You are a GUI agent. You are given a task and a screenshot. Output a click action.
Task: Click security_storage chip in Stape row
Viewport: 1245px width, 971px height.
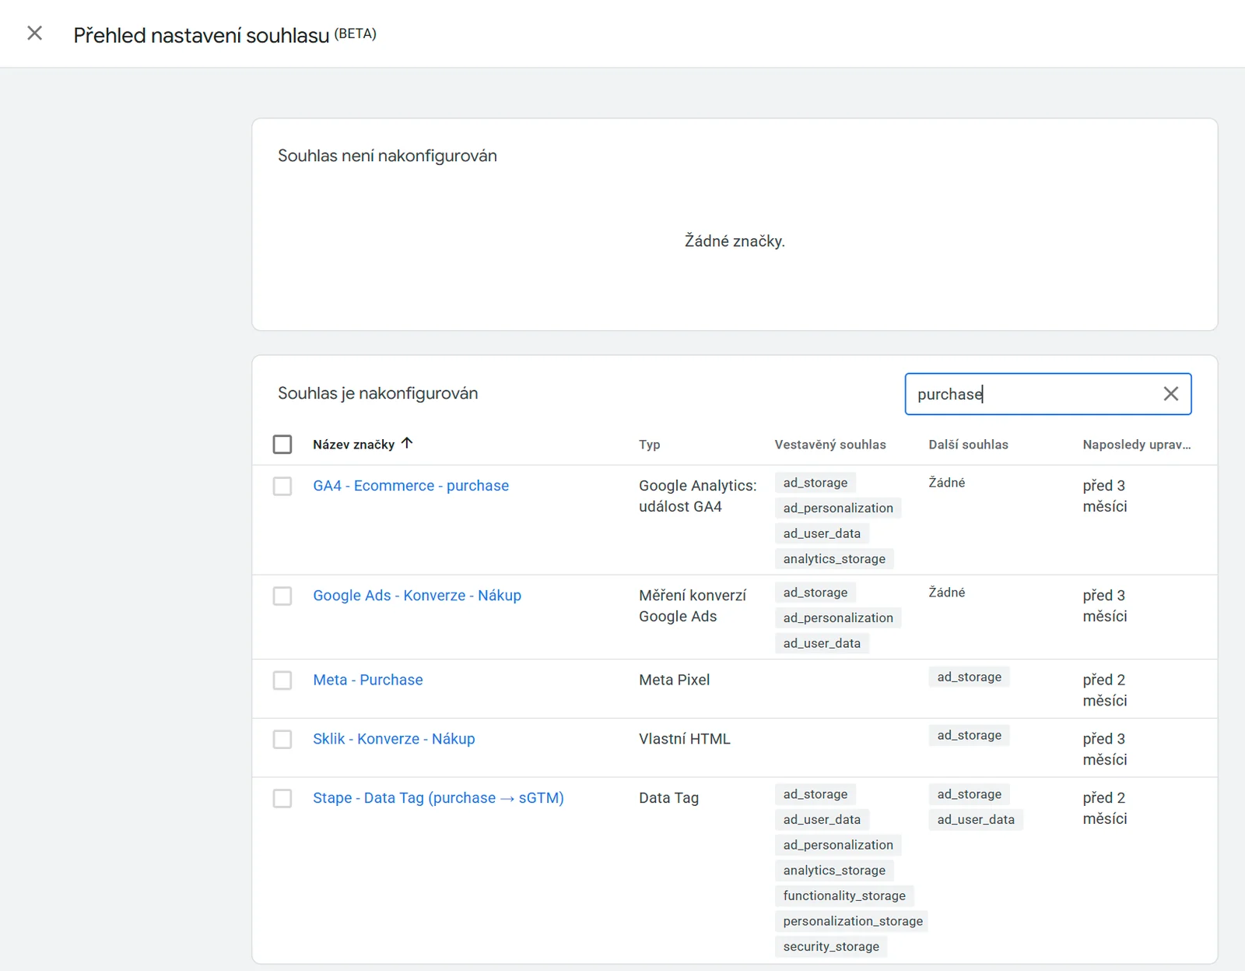(x=831, y=947)
